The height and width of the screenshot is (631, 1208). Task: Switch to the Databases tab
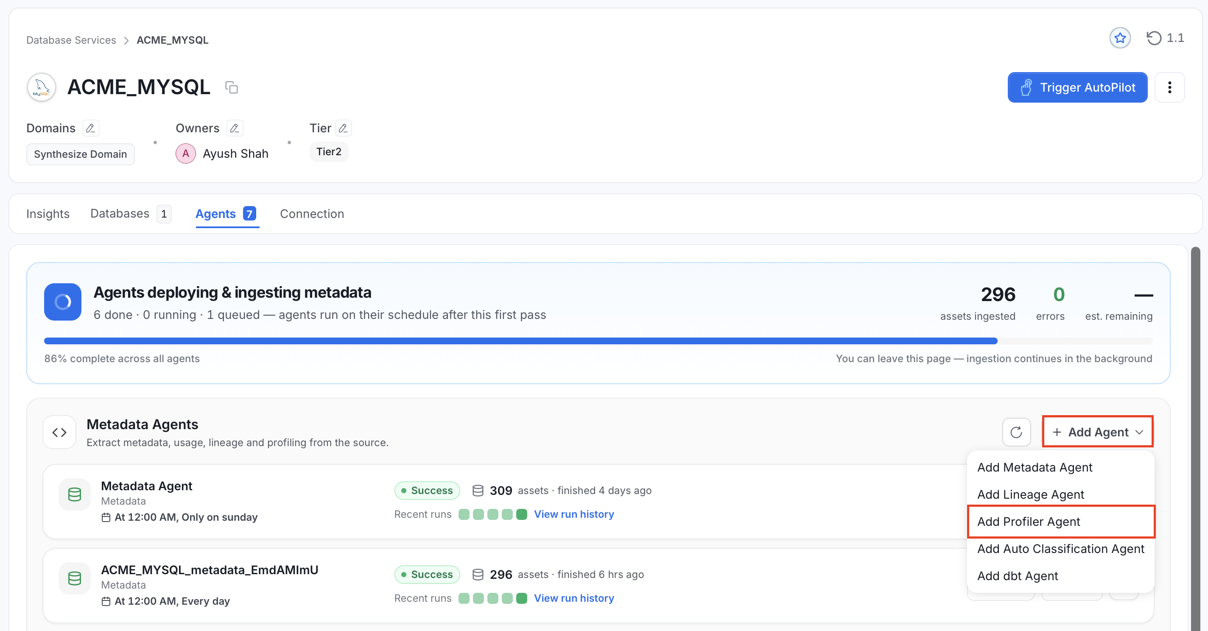(x=131, y=214)
